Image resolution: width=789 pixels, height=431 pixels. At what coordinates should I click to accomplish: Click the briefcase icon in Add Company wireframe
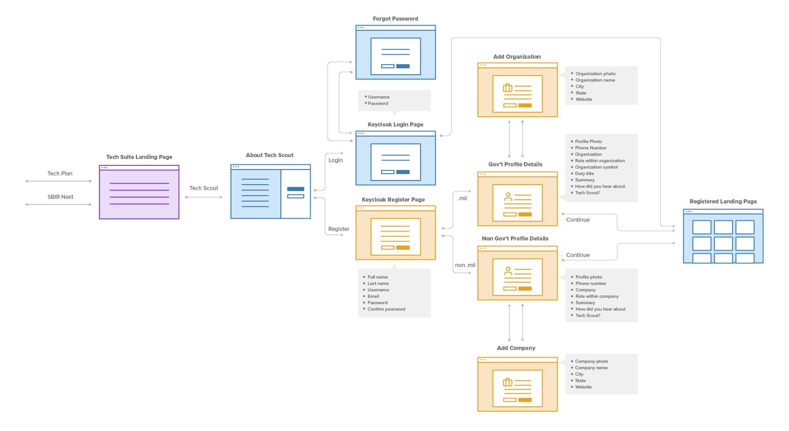pos(508,382)
